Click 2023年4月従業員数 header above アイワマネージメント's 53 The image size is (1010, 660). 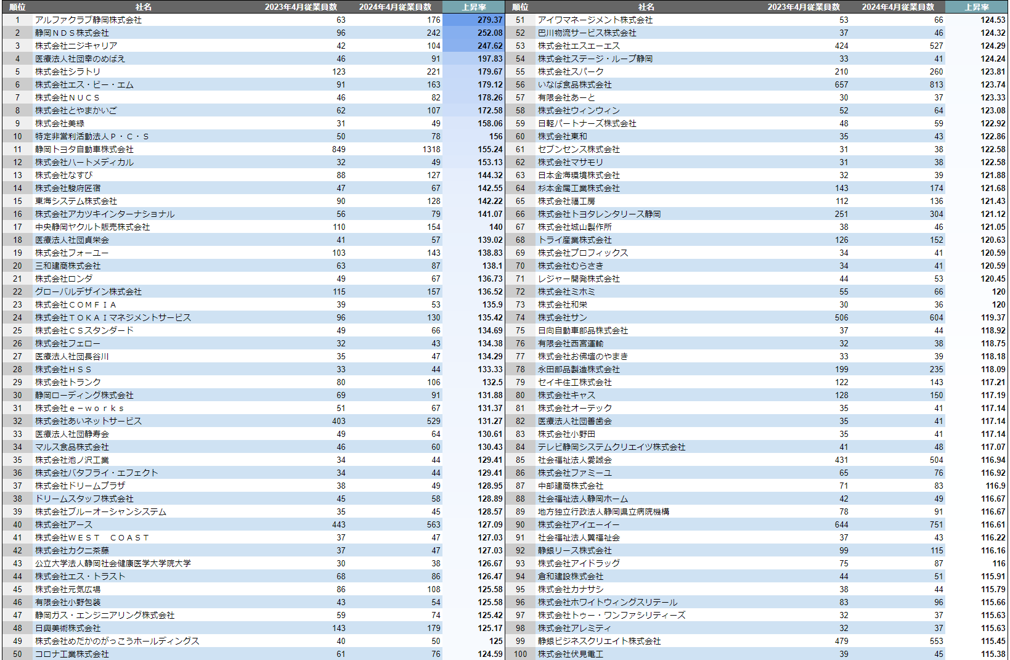[804, 7]
